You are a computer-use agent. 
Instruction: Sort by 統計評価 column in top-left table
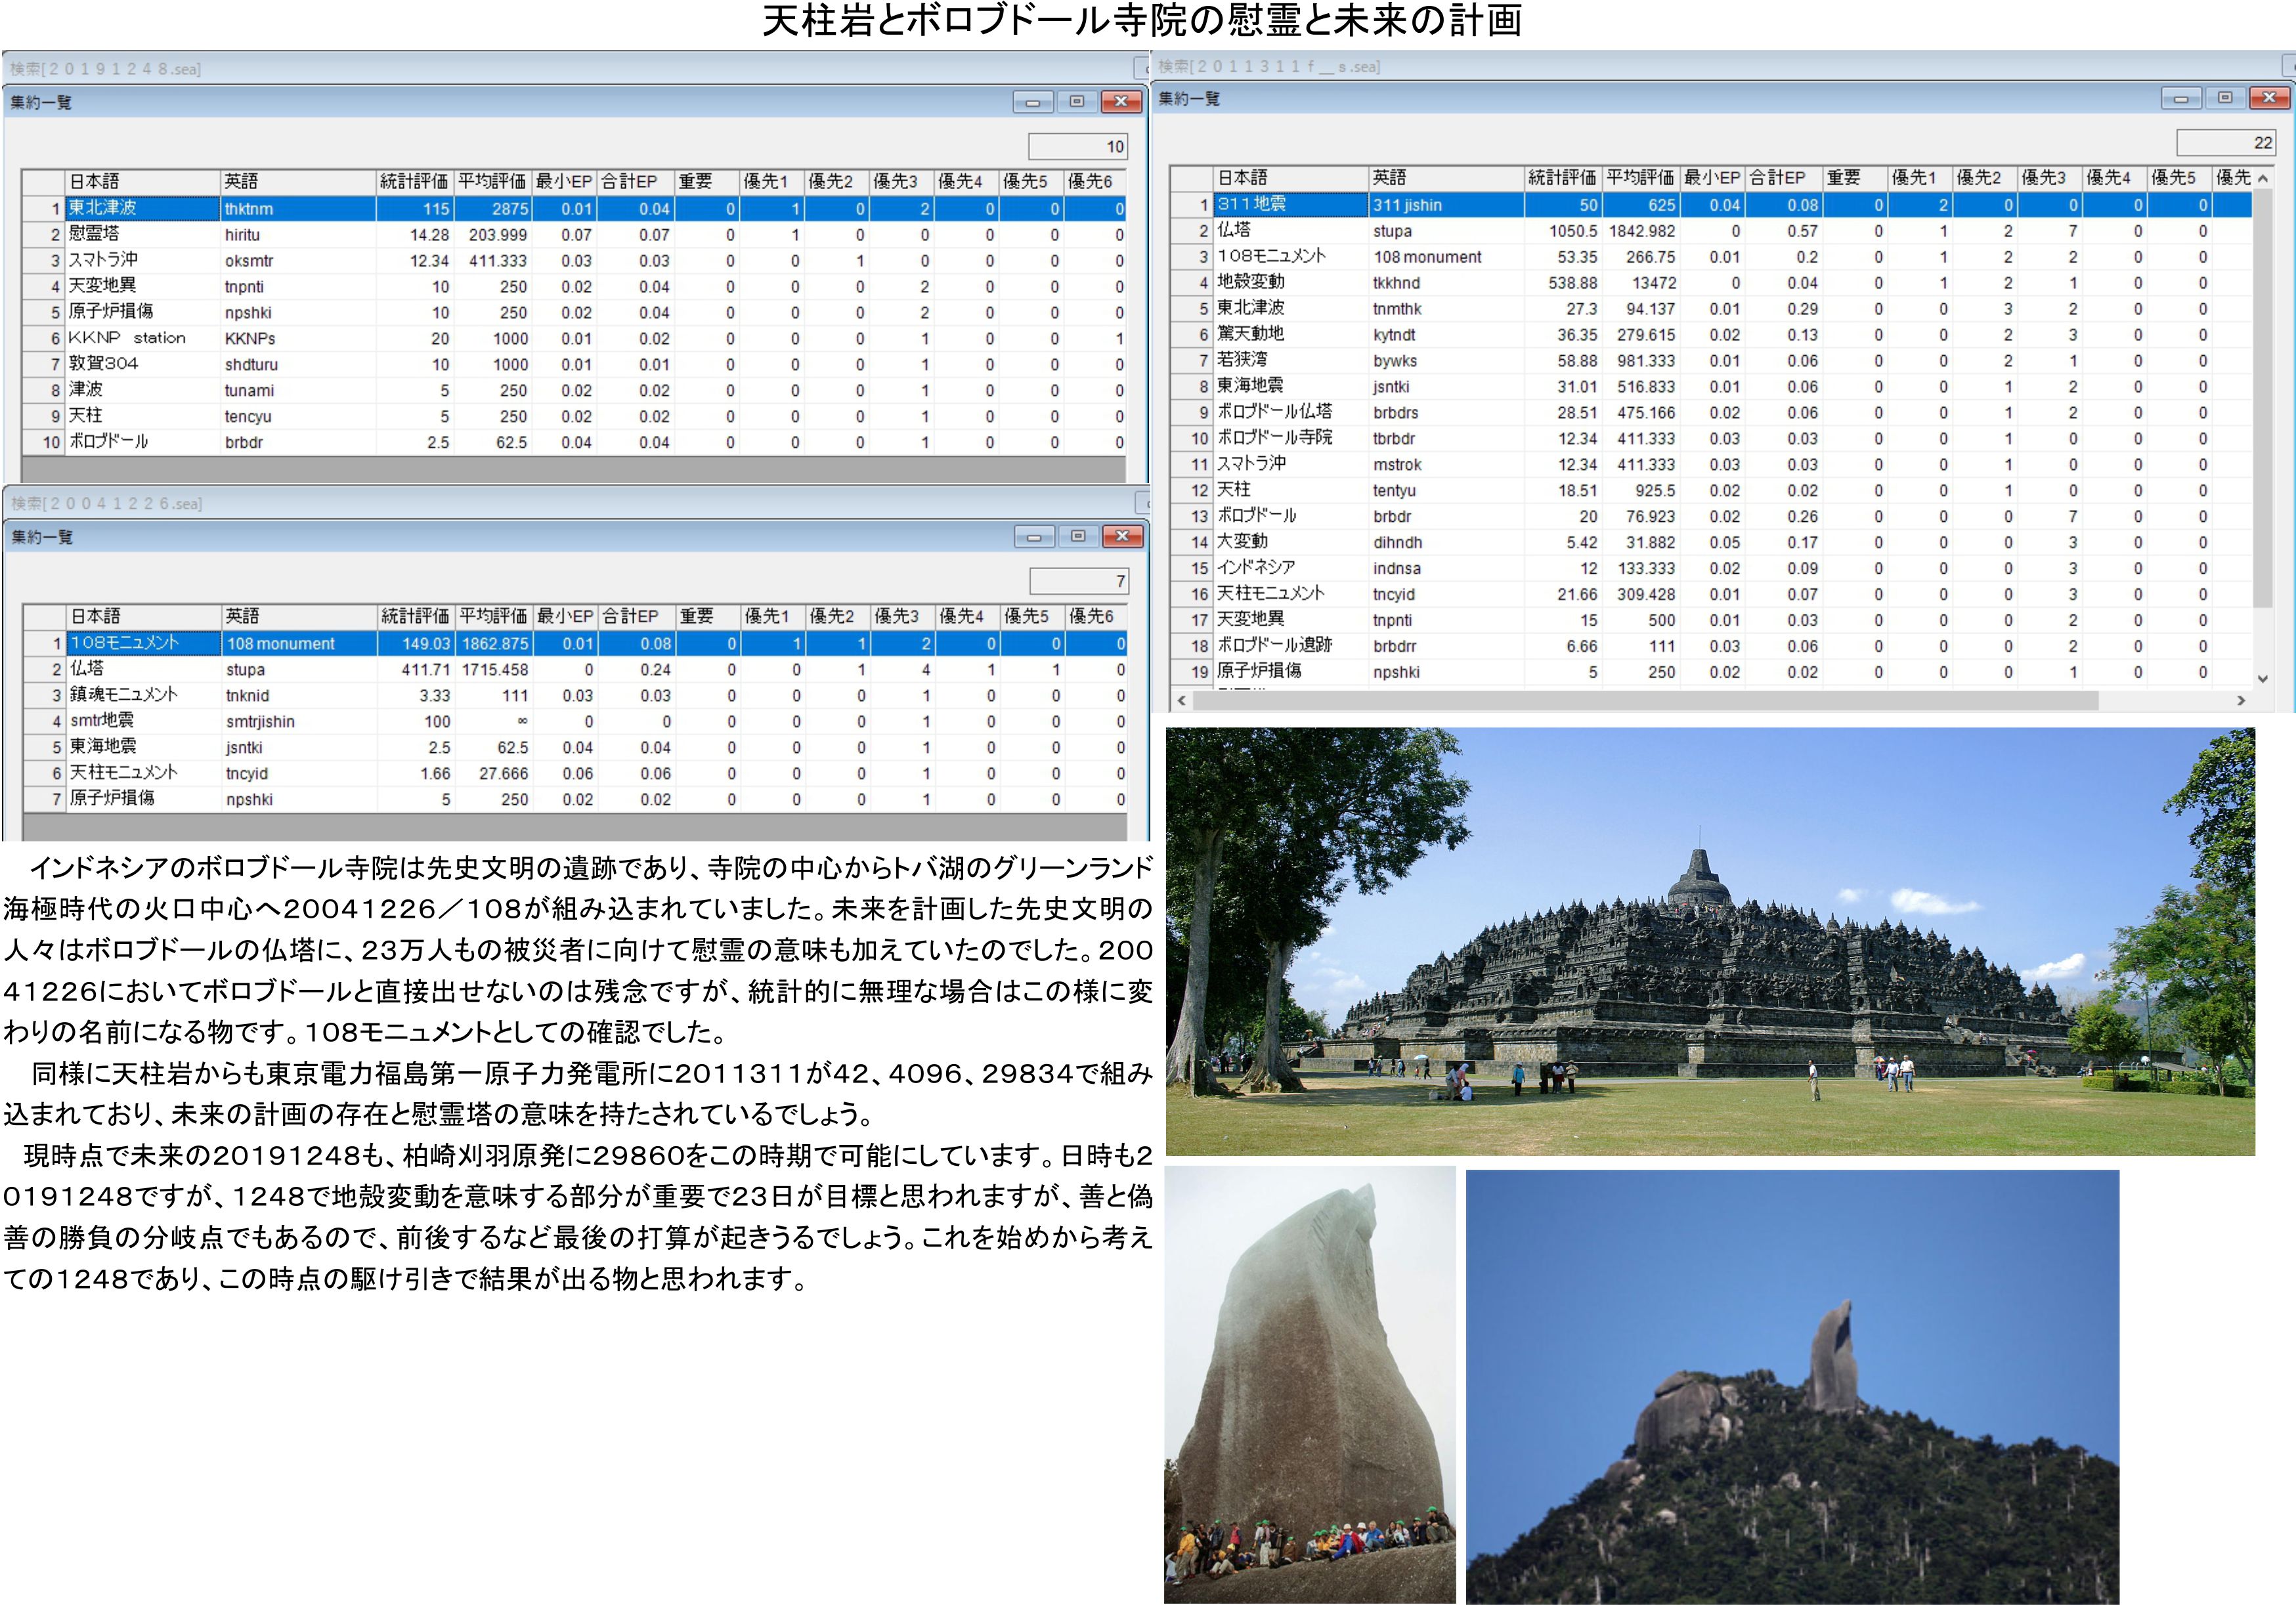(x=414, y=181)
